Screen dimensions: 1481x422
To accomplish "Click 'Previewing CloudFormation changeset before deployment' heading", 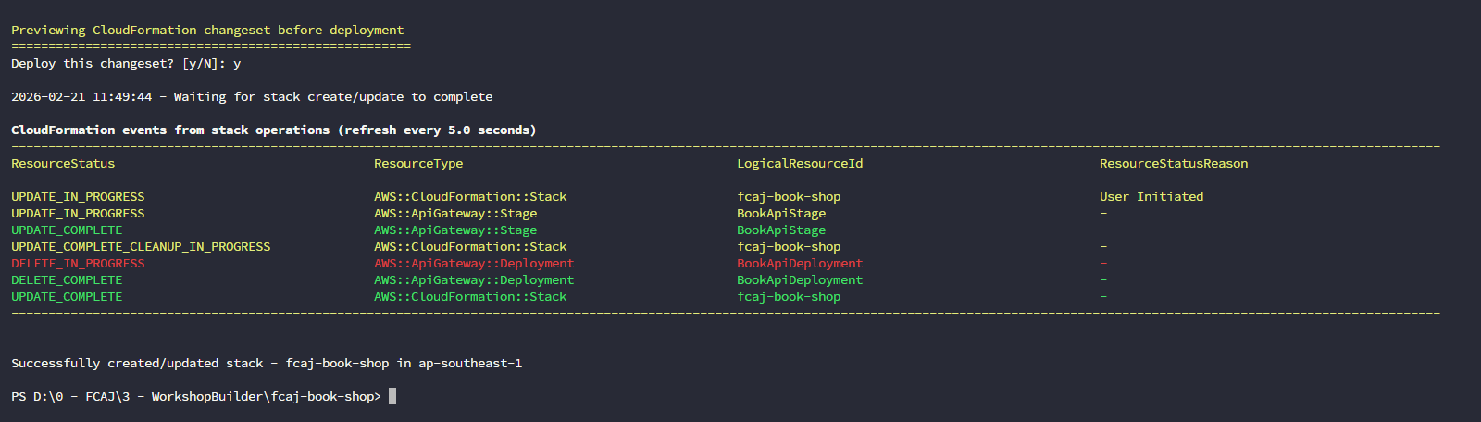I will click(207, 31).
